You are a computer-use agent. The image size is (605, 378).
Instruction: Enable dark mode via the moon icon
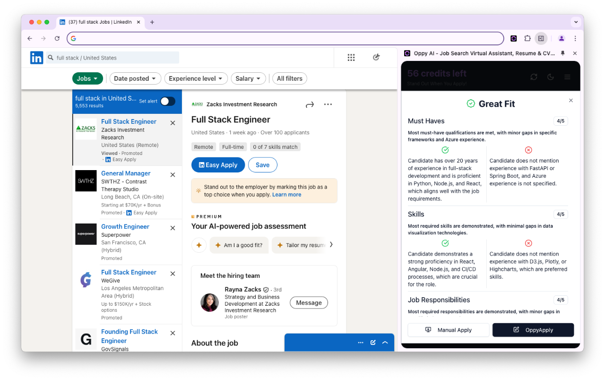click(550, 76)
